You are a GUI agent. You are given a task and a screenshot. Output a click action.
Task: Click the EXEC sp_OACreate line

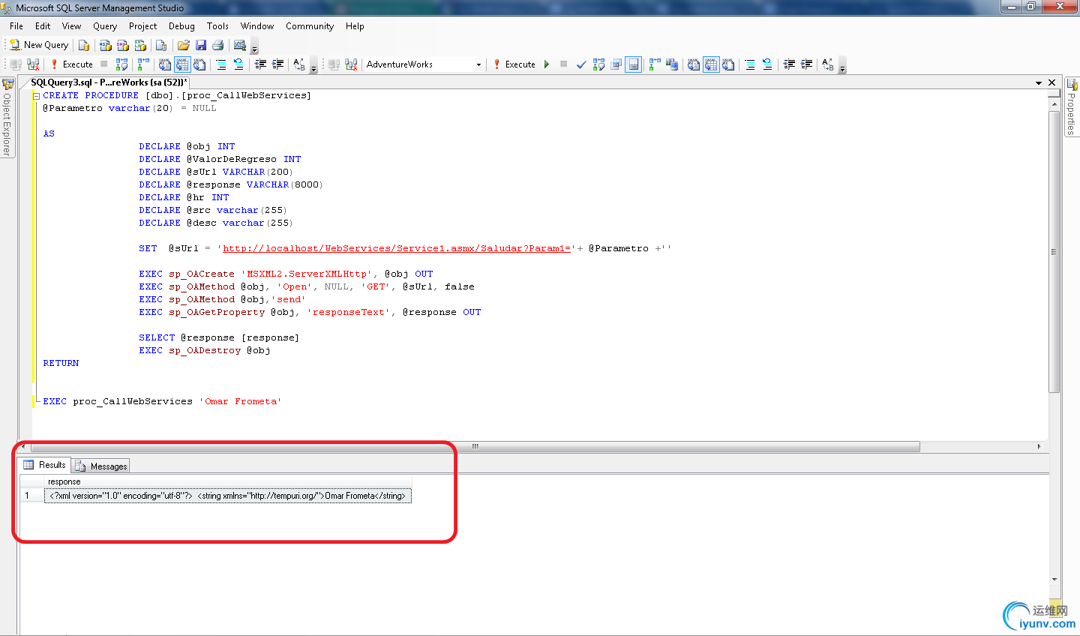coord(286,274)
